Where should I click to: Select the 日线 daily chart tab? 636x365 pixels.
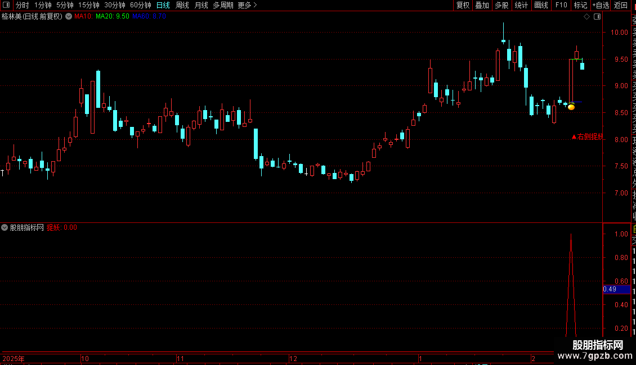pyautogui.click(x=163, y=5)
